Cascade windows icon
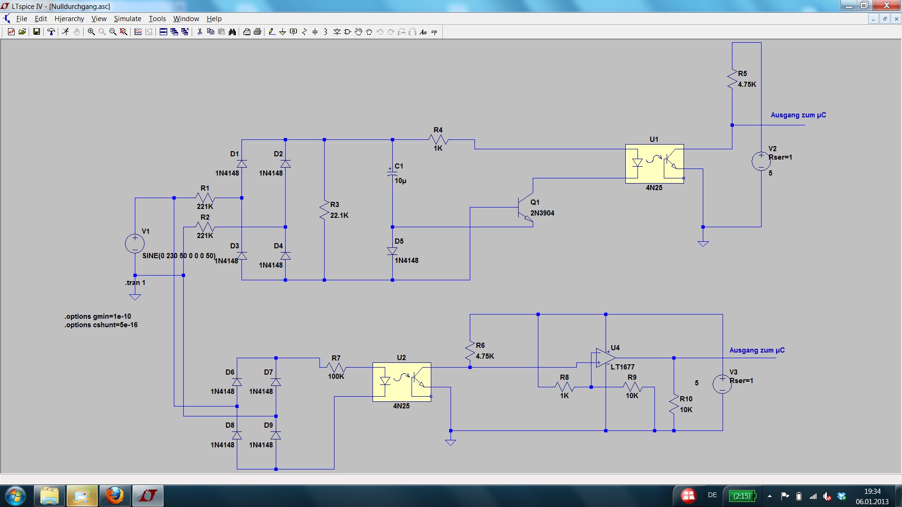Image resolution: width=902 pixels, height=507 pixels. [x=174, y=32]
